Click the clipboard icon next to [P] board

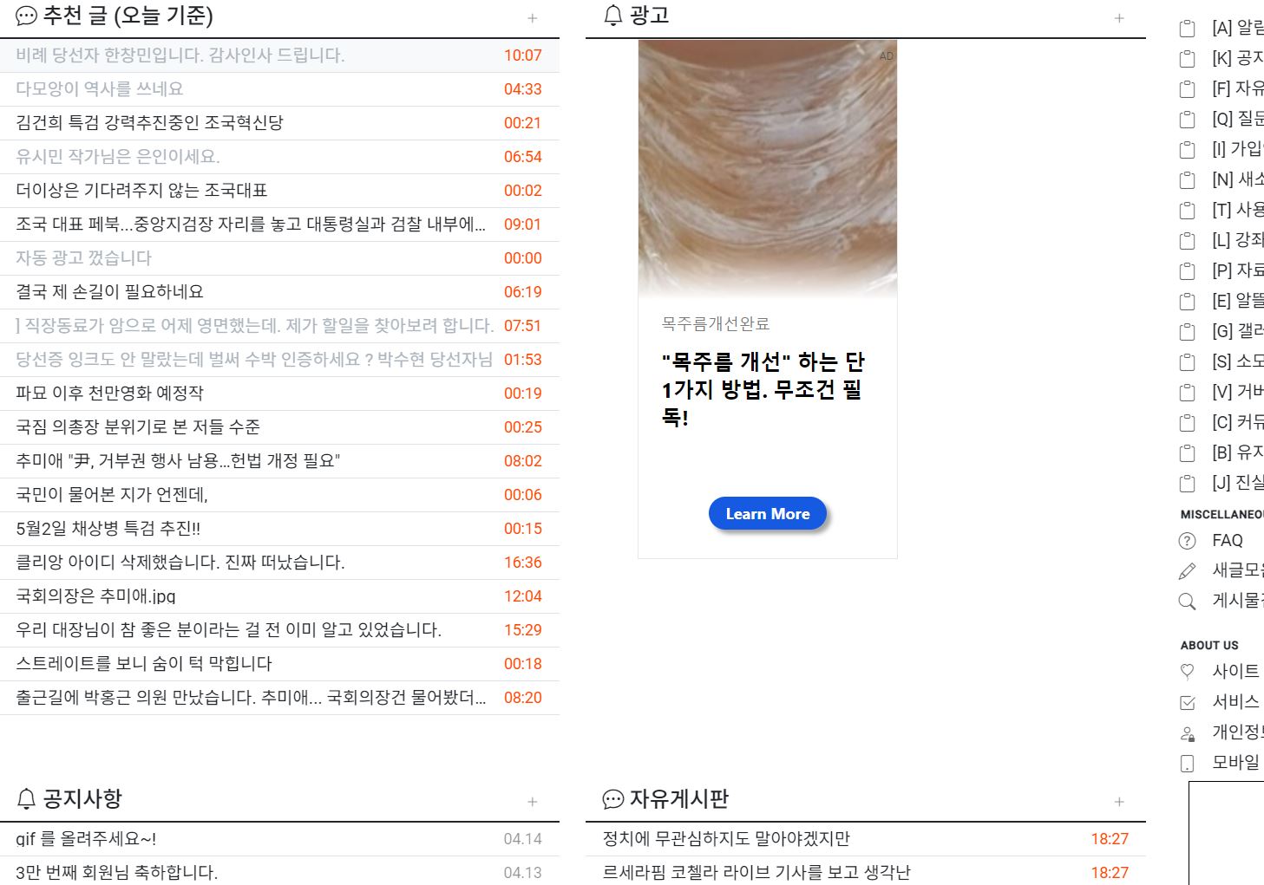pos(1188,271)
